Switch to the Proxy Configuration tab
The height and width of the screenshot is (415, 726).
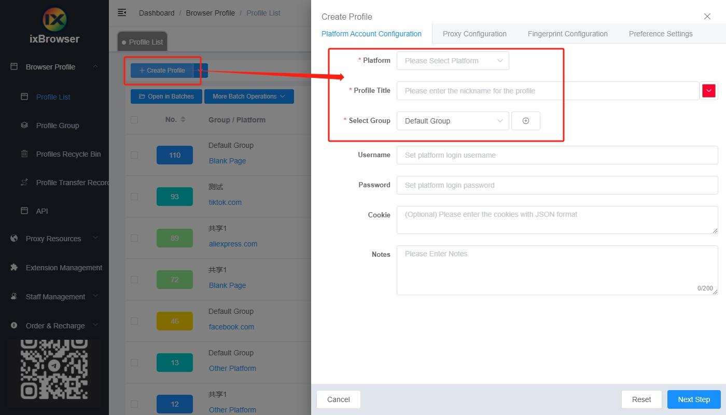click(x=474, y=34)
